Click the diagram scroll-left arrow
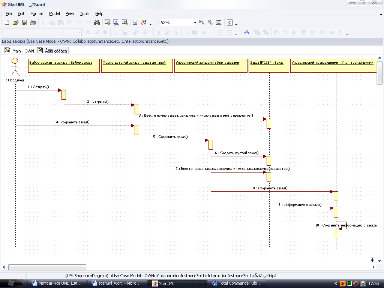Image resolution: width=384 pixels, height=288 pixels. click(x=4, y=267)
